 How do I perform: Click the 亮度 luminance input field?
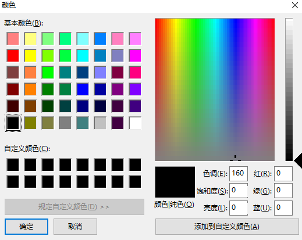point(239,208)
